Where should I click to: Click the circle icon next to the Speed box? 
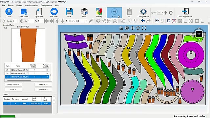tap(171, 13)
